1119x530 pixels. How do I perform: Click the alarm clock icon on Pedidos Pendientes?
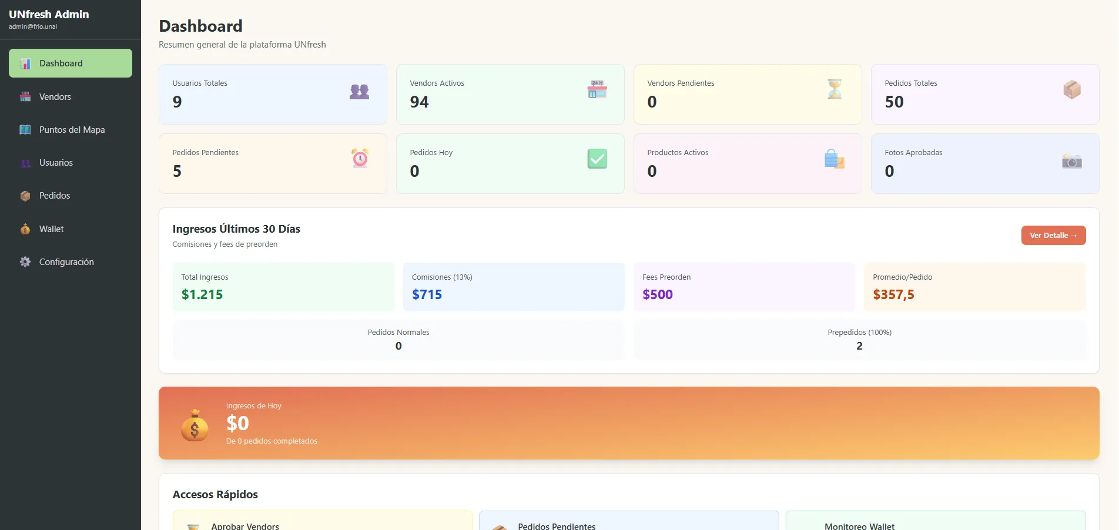coord(359,158)
